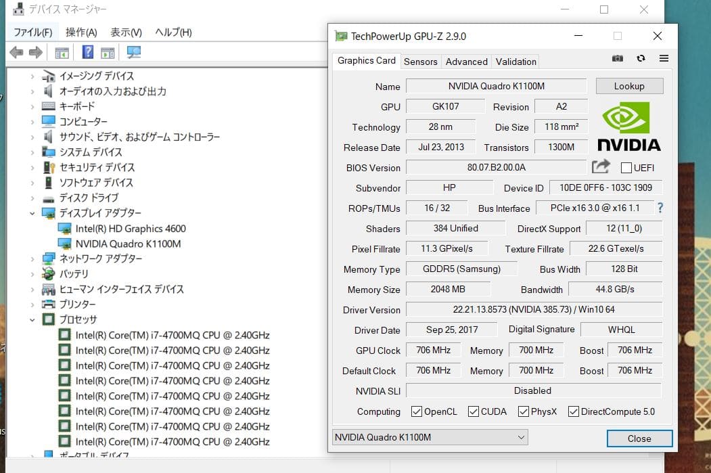Click the Device ID field
Image resolution: width=711 pixels, height=473 pixels.
(605, 187)
